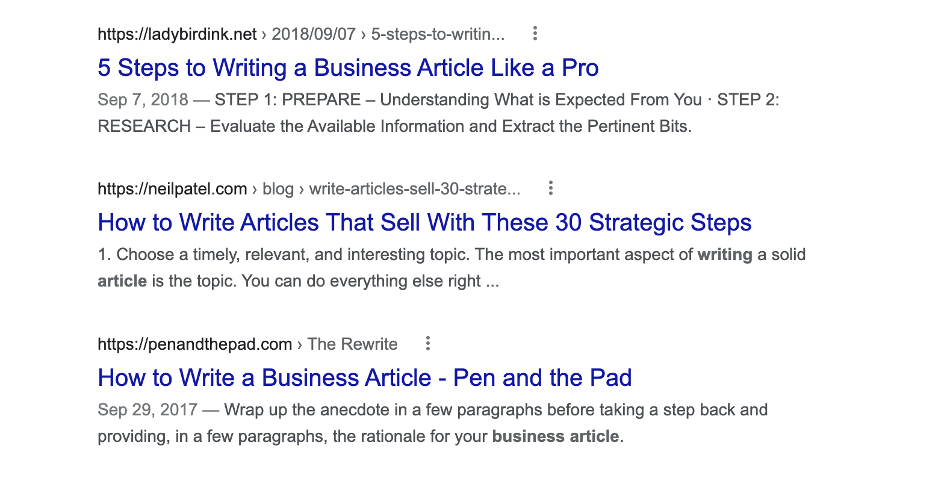Click the 'Sep 29, 2017' date in the snippet
Viewport: 950px width, 478px height.
[x=147, y=410]
